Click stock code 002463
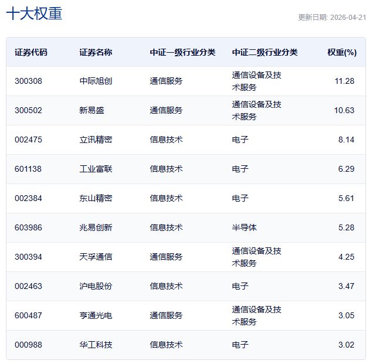369x364 pixels. point(29,286)
